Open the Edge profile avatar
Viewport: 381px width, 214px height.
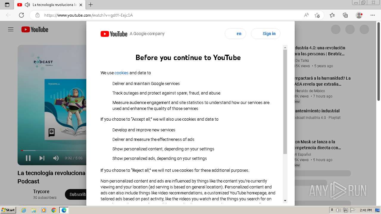[x=359, y=15]
